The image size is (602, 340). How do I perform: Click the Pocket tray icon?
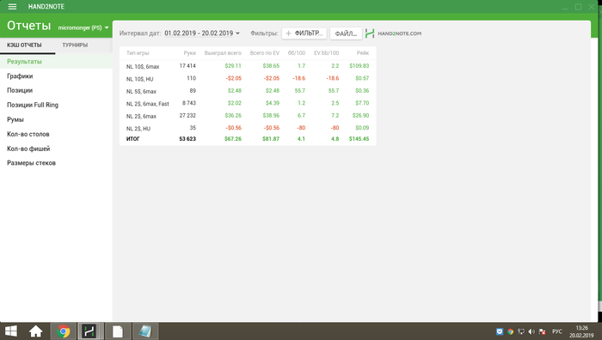click(500, 331)
